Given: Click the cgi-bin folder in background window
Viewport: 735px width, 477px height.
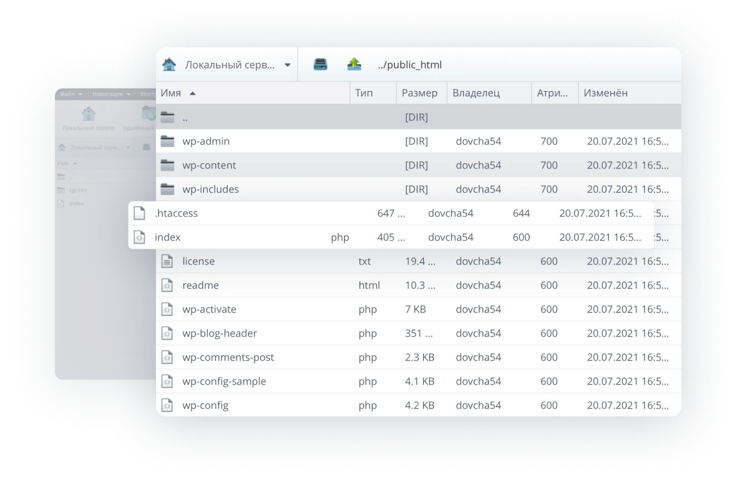Looking at the screenshot, I should [77, 190].
